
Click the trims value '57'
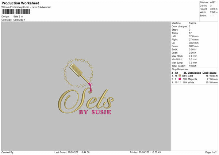tap(190, 33)
